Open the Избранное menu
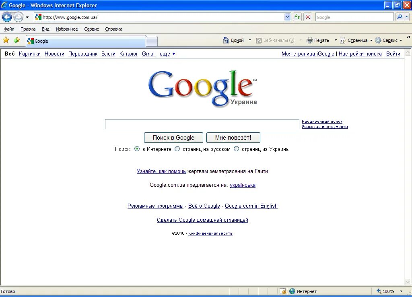Image resolution: width=412 pixels, height=297 pixels. pyautogui.click(x=67, y=29)
